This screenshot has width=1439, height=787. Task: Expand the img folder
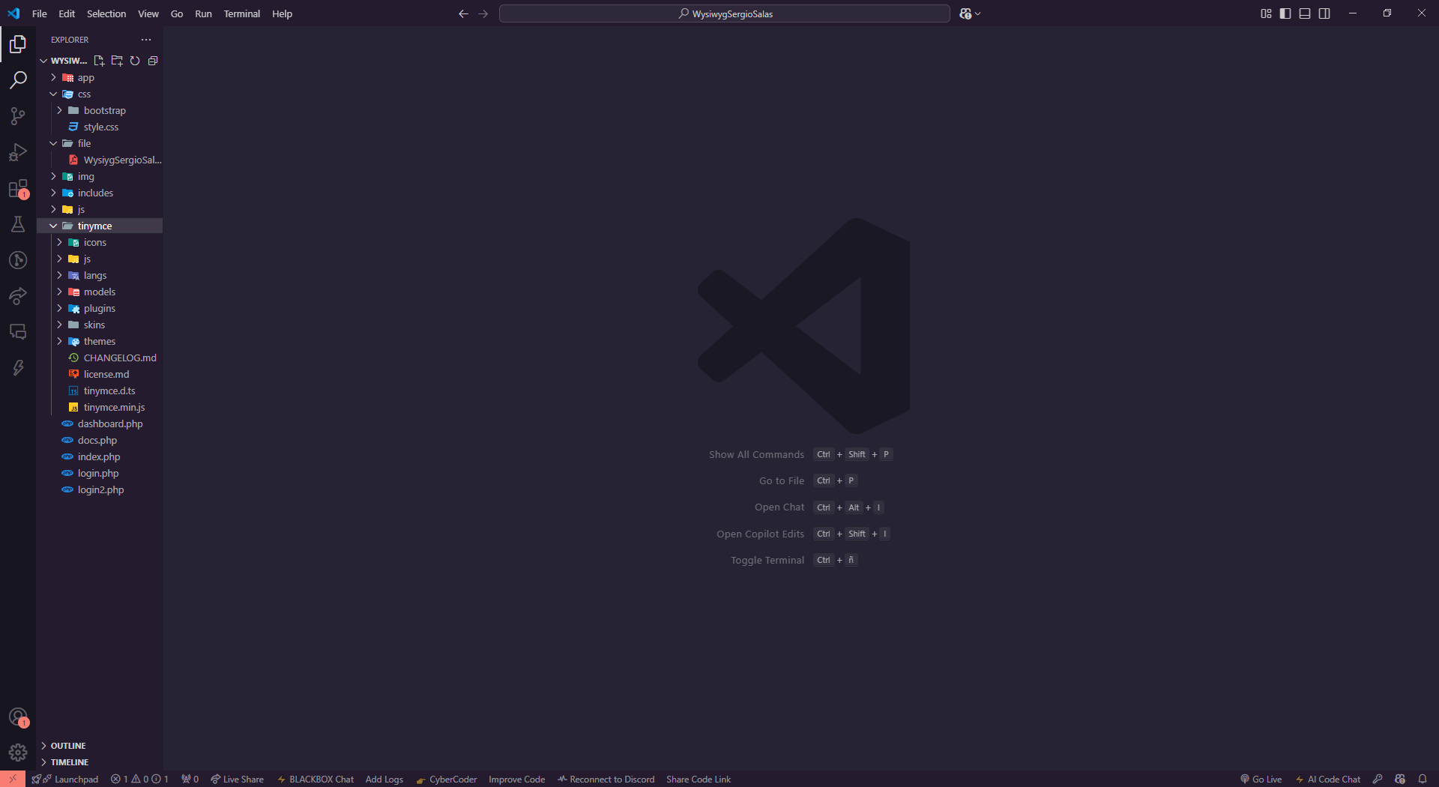point(100,177)
